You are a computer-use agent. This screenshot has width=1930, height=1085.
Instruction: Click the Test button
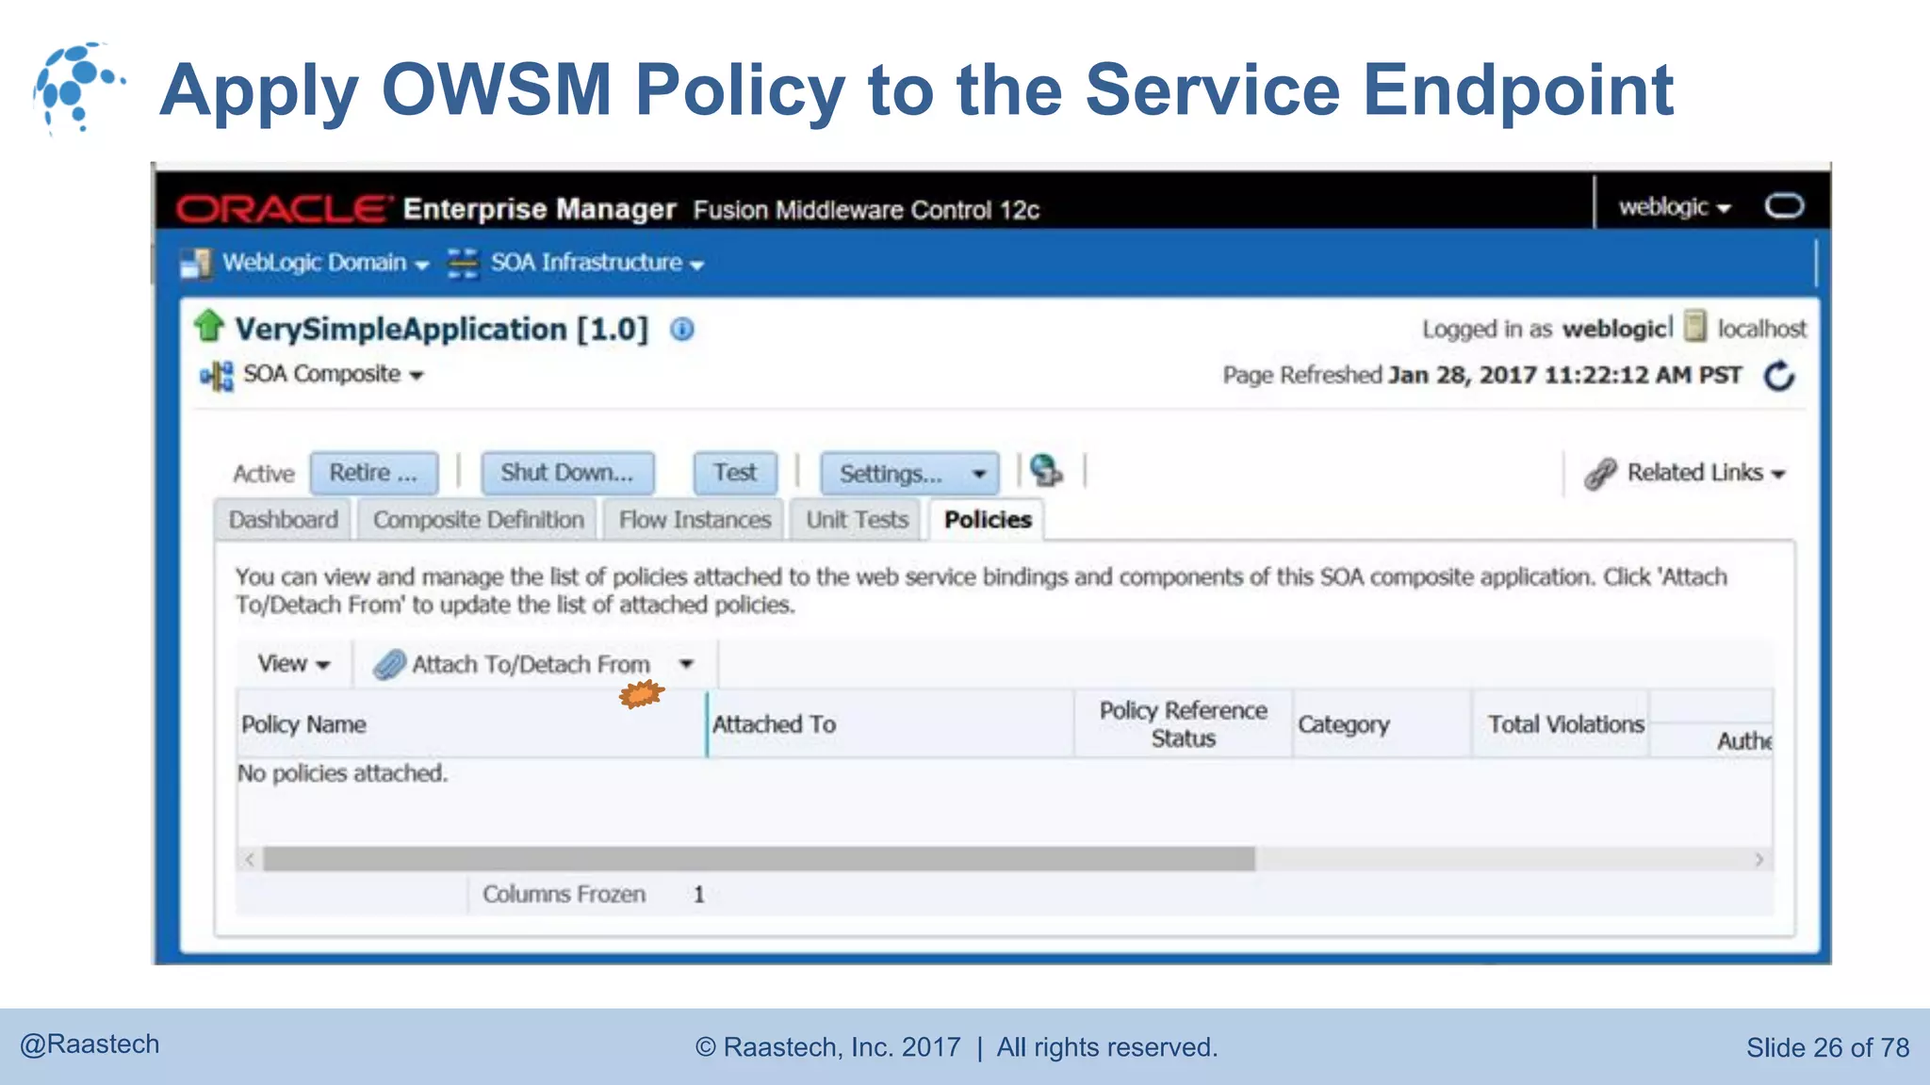[x=734, y=473]
